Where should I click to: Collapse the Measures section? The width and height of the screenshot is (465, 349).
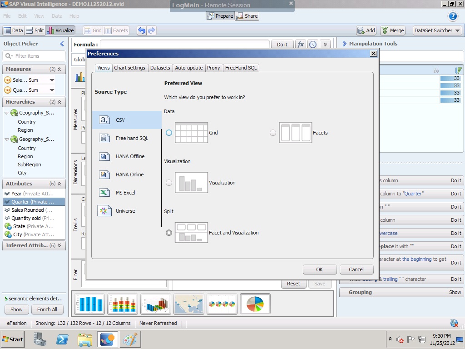click(x=59, y=69)
